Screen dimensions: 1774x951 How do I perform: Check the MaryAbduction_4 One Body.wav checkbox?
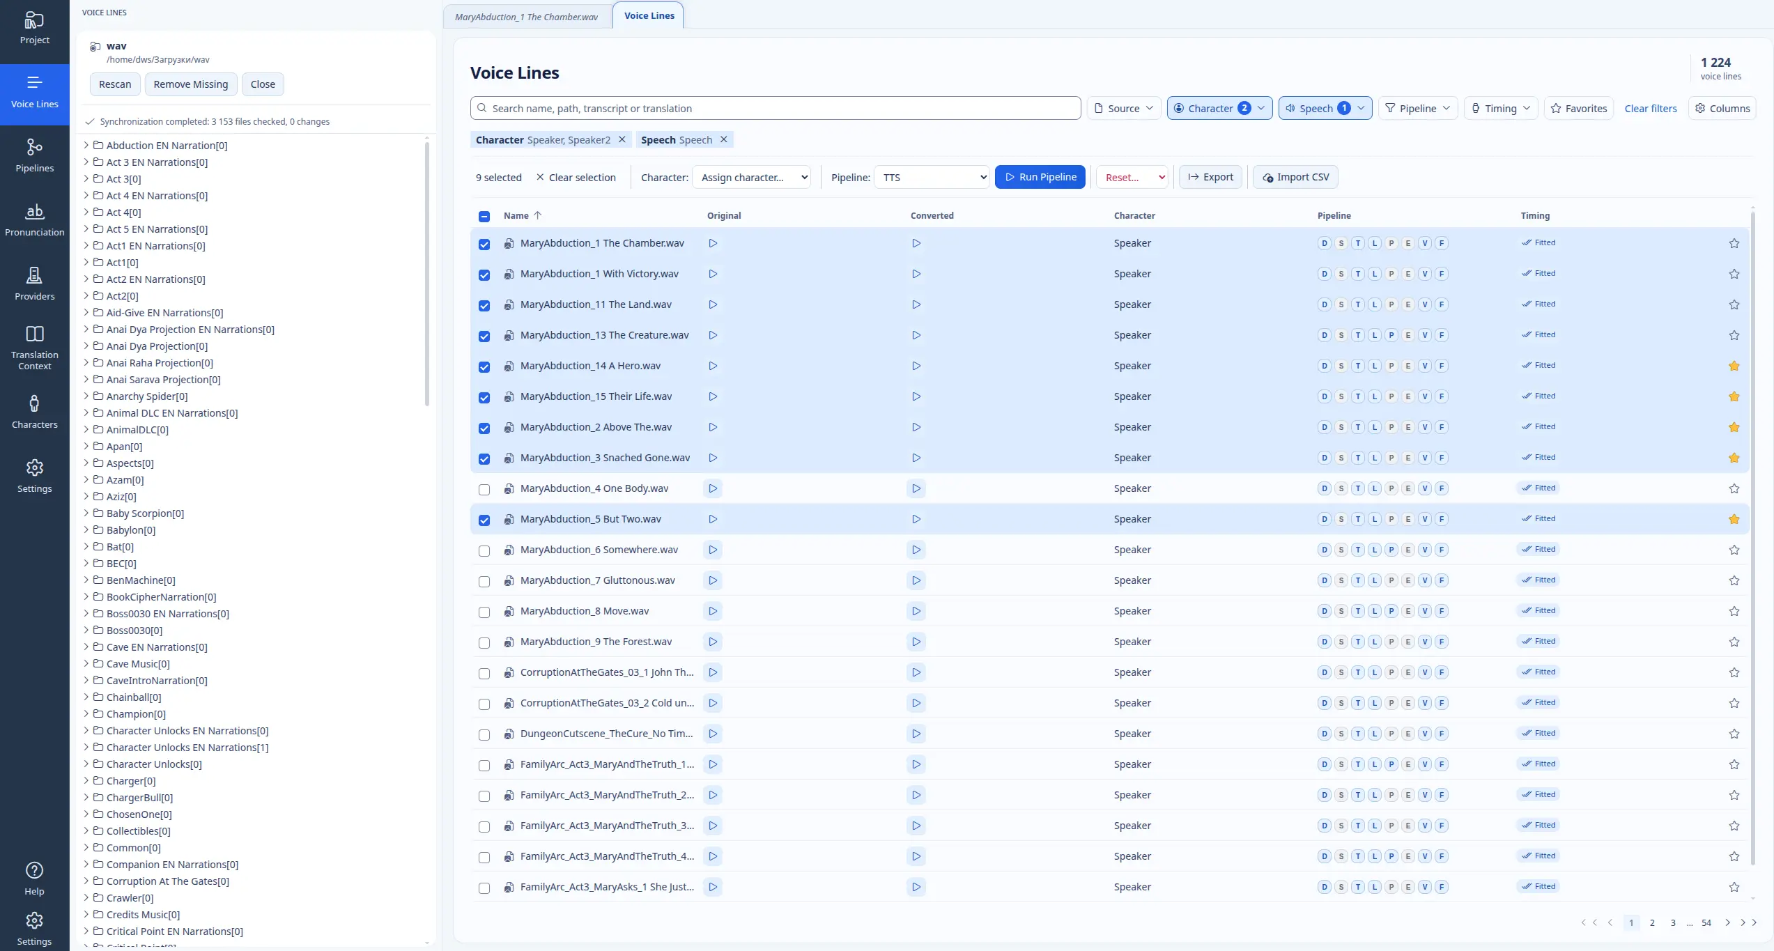(484, 489)
